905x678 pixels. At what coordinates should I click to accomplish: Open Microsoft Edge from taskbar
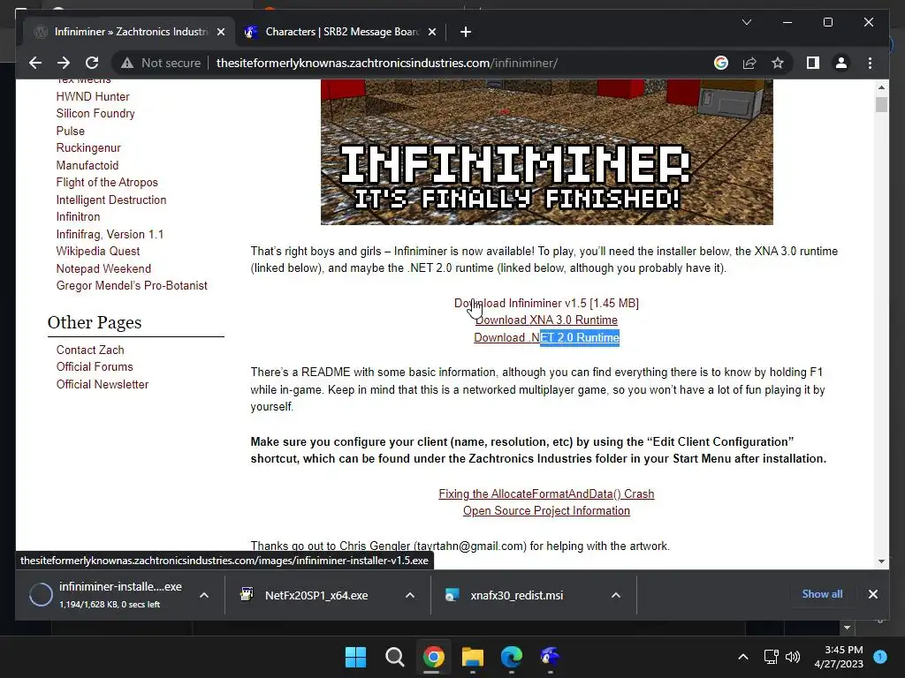pyautogui.click(x=512, y=657)
